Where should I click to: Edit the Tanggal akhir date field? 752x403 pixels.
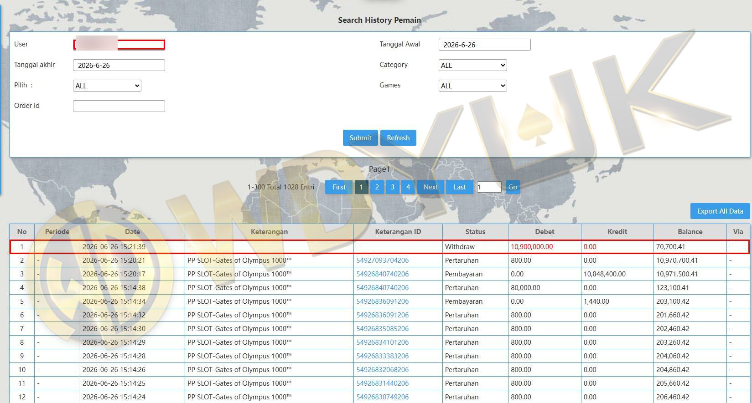point(119,65)
